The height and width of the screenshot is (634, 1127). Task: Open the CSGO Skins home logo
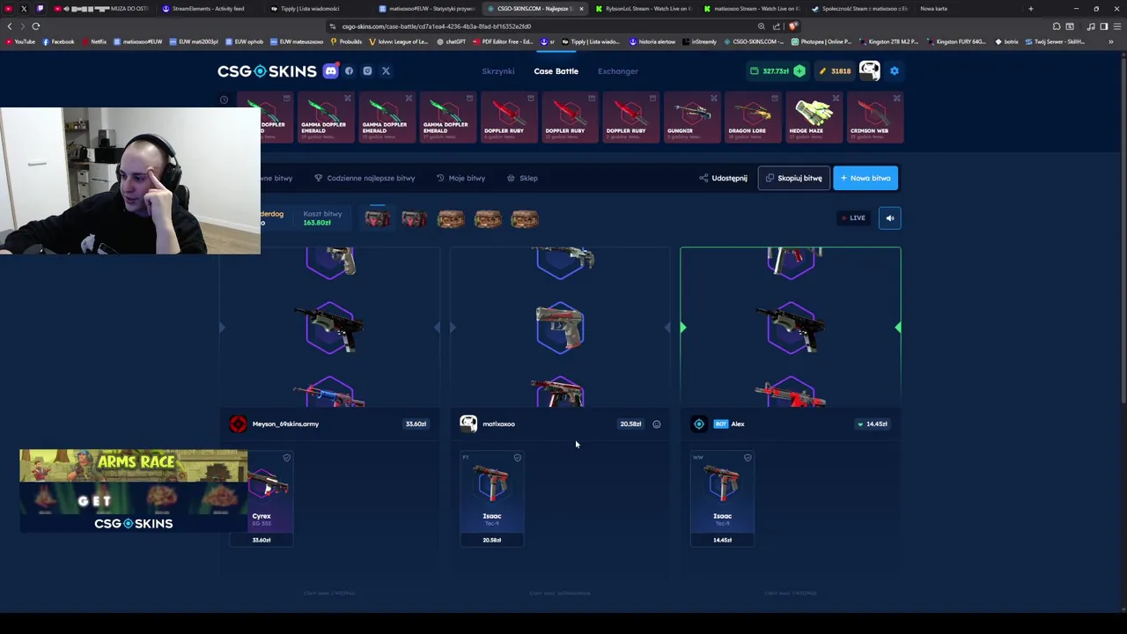coord(267,71)
